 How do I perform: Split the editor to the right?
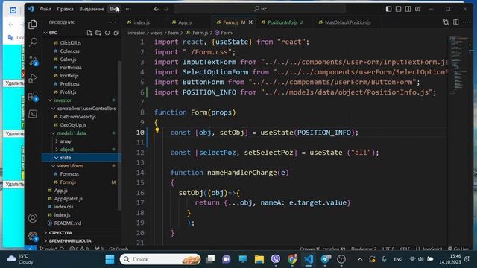(x=455, y=22)
